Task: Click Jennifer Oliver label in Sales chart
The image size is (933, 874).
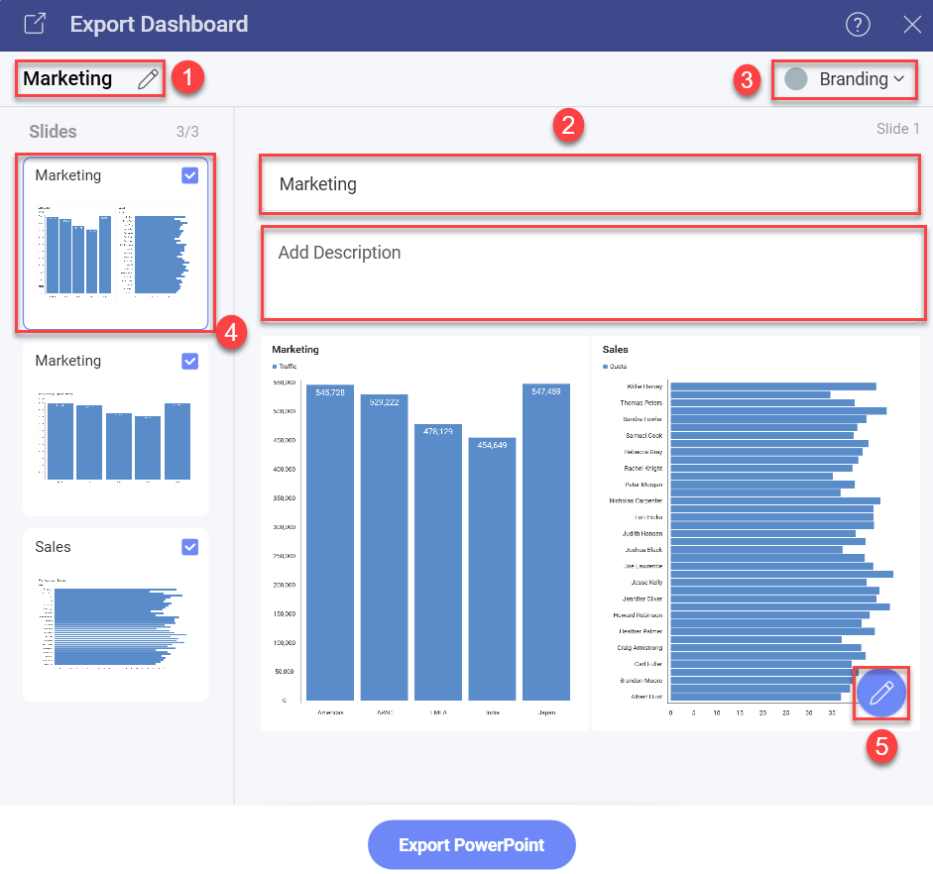Action: 642,599
